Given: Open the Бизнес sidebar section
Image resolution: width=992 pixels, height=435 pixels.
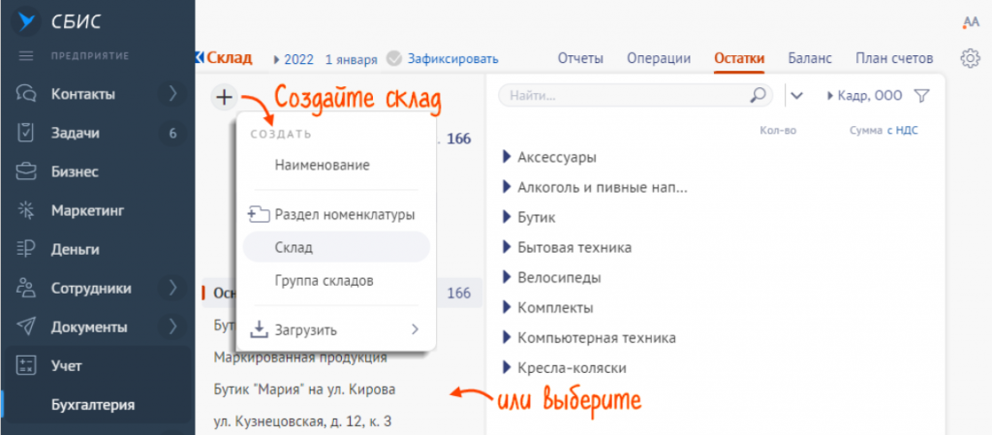Looking at the screenshot, I should pyautogui.click(x=75, y=172).
